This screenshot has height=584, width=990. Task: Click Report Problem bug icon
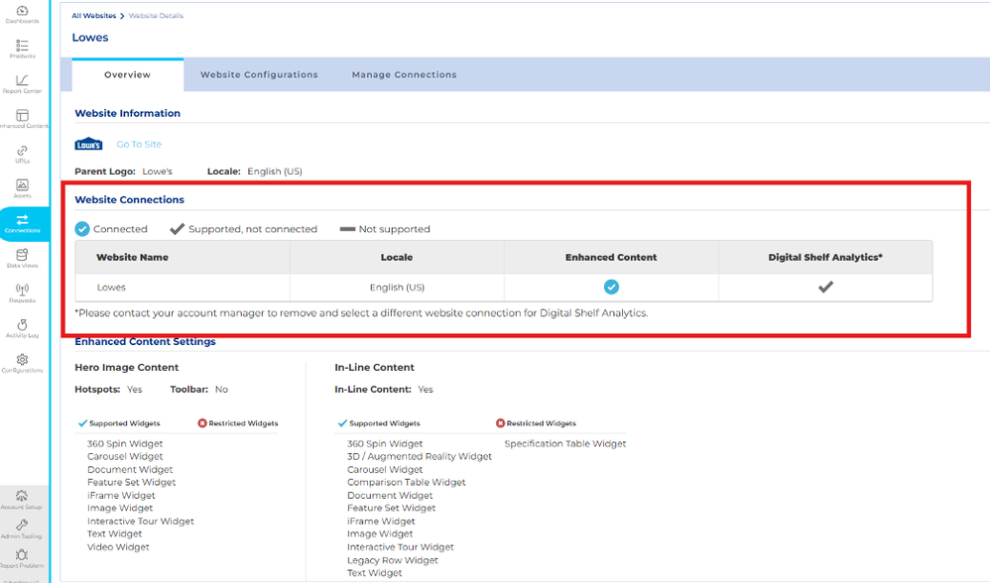tap(22, 554)
